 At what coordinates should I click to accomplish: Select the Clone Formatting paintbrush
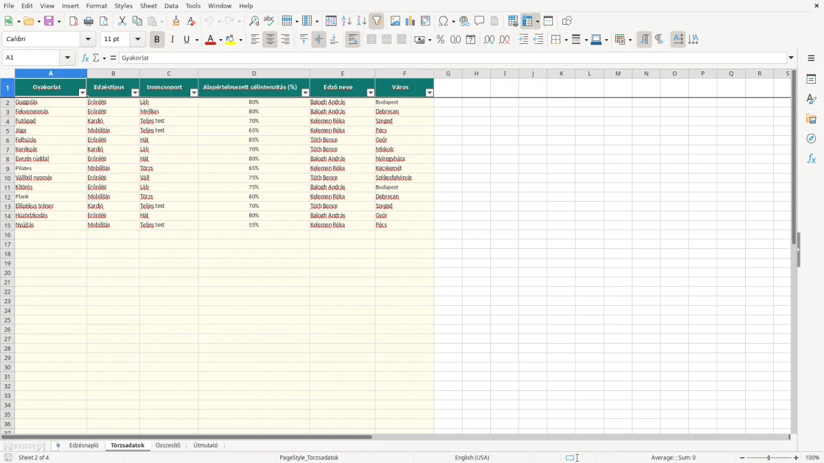pos(176,21)
